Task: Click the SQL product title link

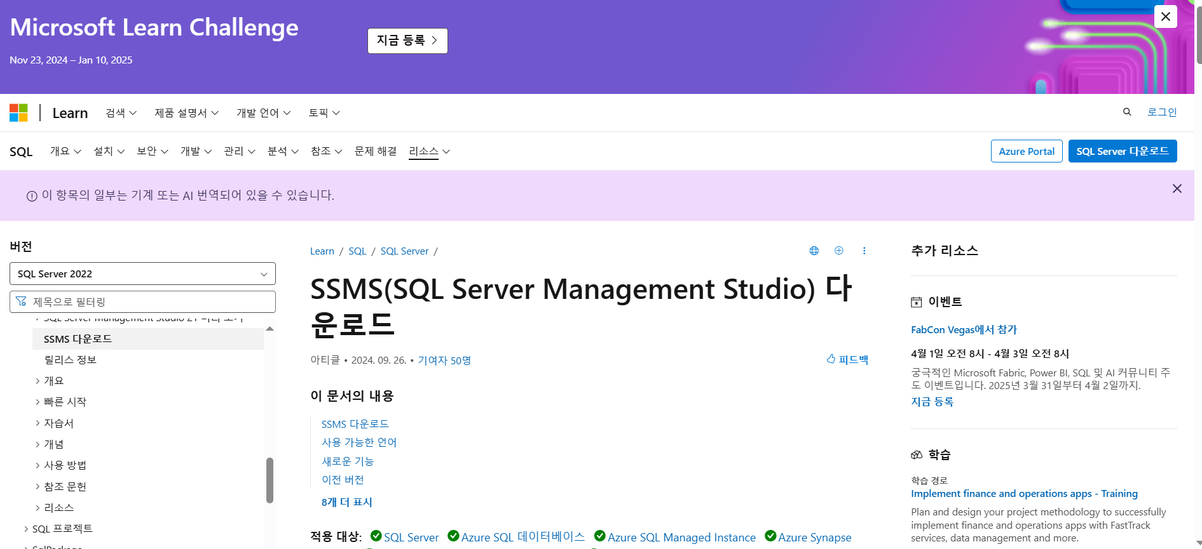Action: click(x=21, y=152)
